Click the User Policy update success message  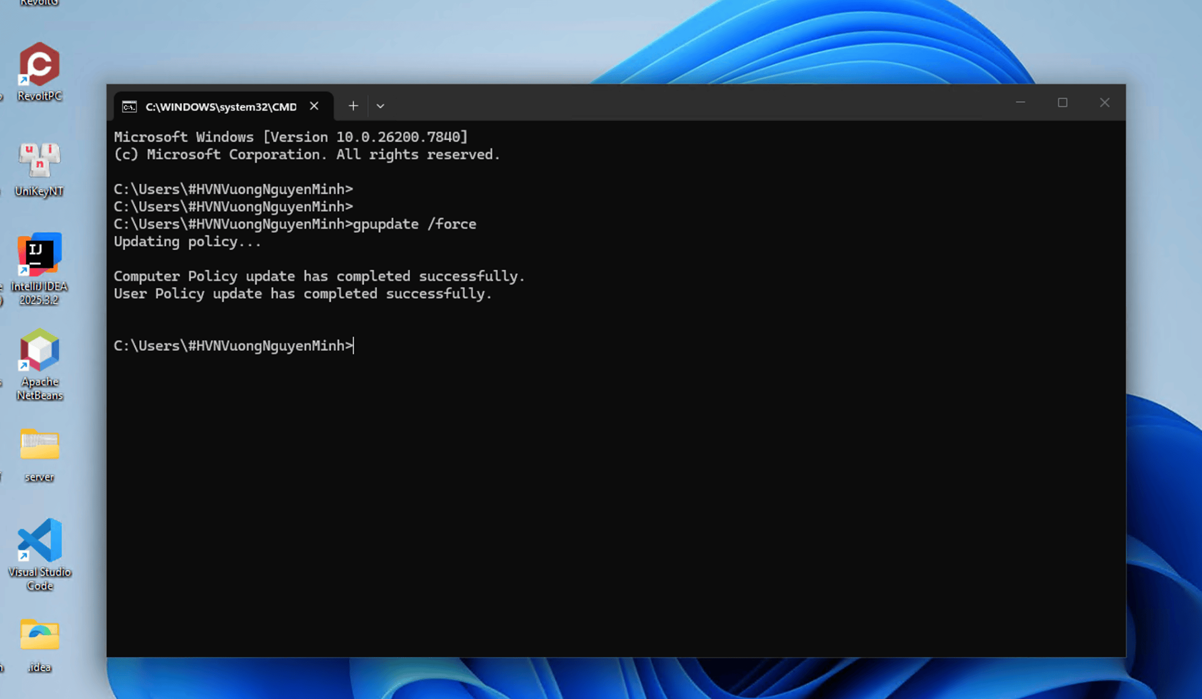[303, 294]
